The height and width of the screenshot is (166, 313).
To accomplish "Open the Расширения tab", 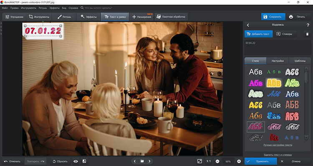I will pos(142,17).
